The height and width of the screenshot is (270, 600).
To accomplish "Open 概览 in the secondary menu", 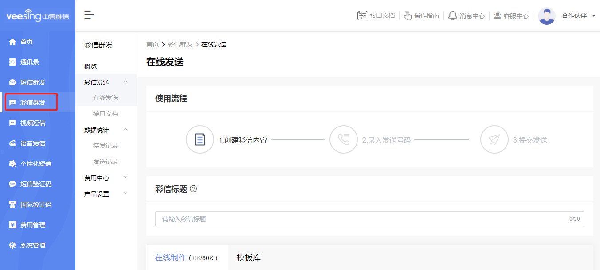I will pyautogui.click(x=90, y=66).
